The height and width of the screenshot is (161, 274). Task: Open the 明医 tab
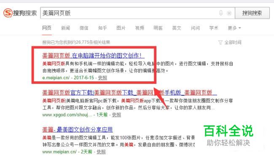(158, 28)
